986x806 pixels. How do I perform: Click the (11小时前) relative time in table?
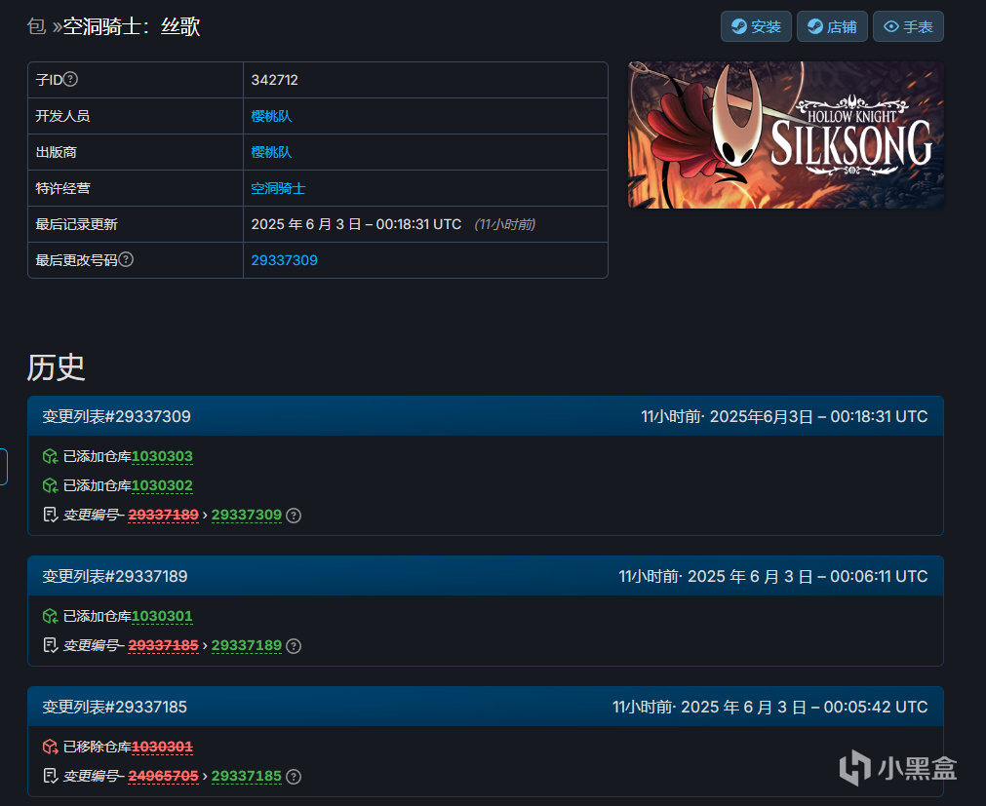[505, 224]
